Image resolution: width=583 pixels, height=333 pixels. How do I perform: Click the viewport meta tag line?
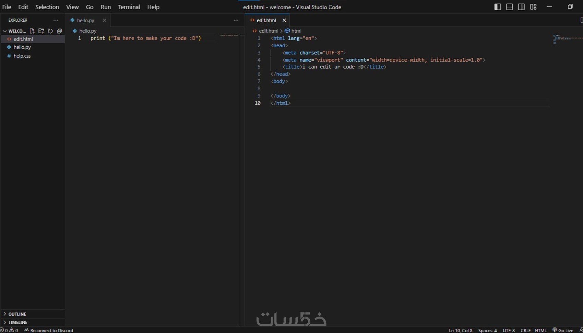[384, 60]
